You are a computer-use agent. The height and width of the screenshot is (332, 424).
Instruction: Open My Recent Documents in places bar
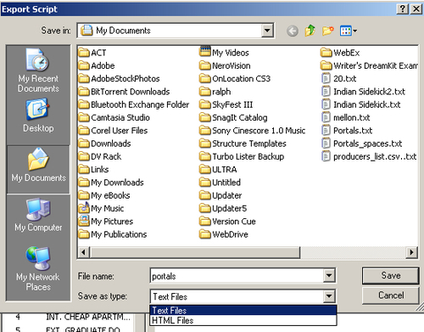tap(38, 70)
